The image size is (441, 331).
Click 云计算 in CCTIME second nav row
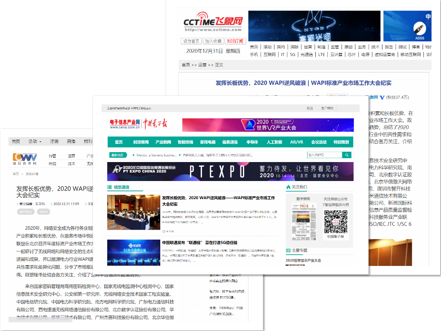tap(336, 55)
